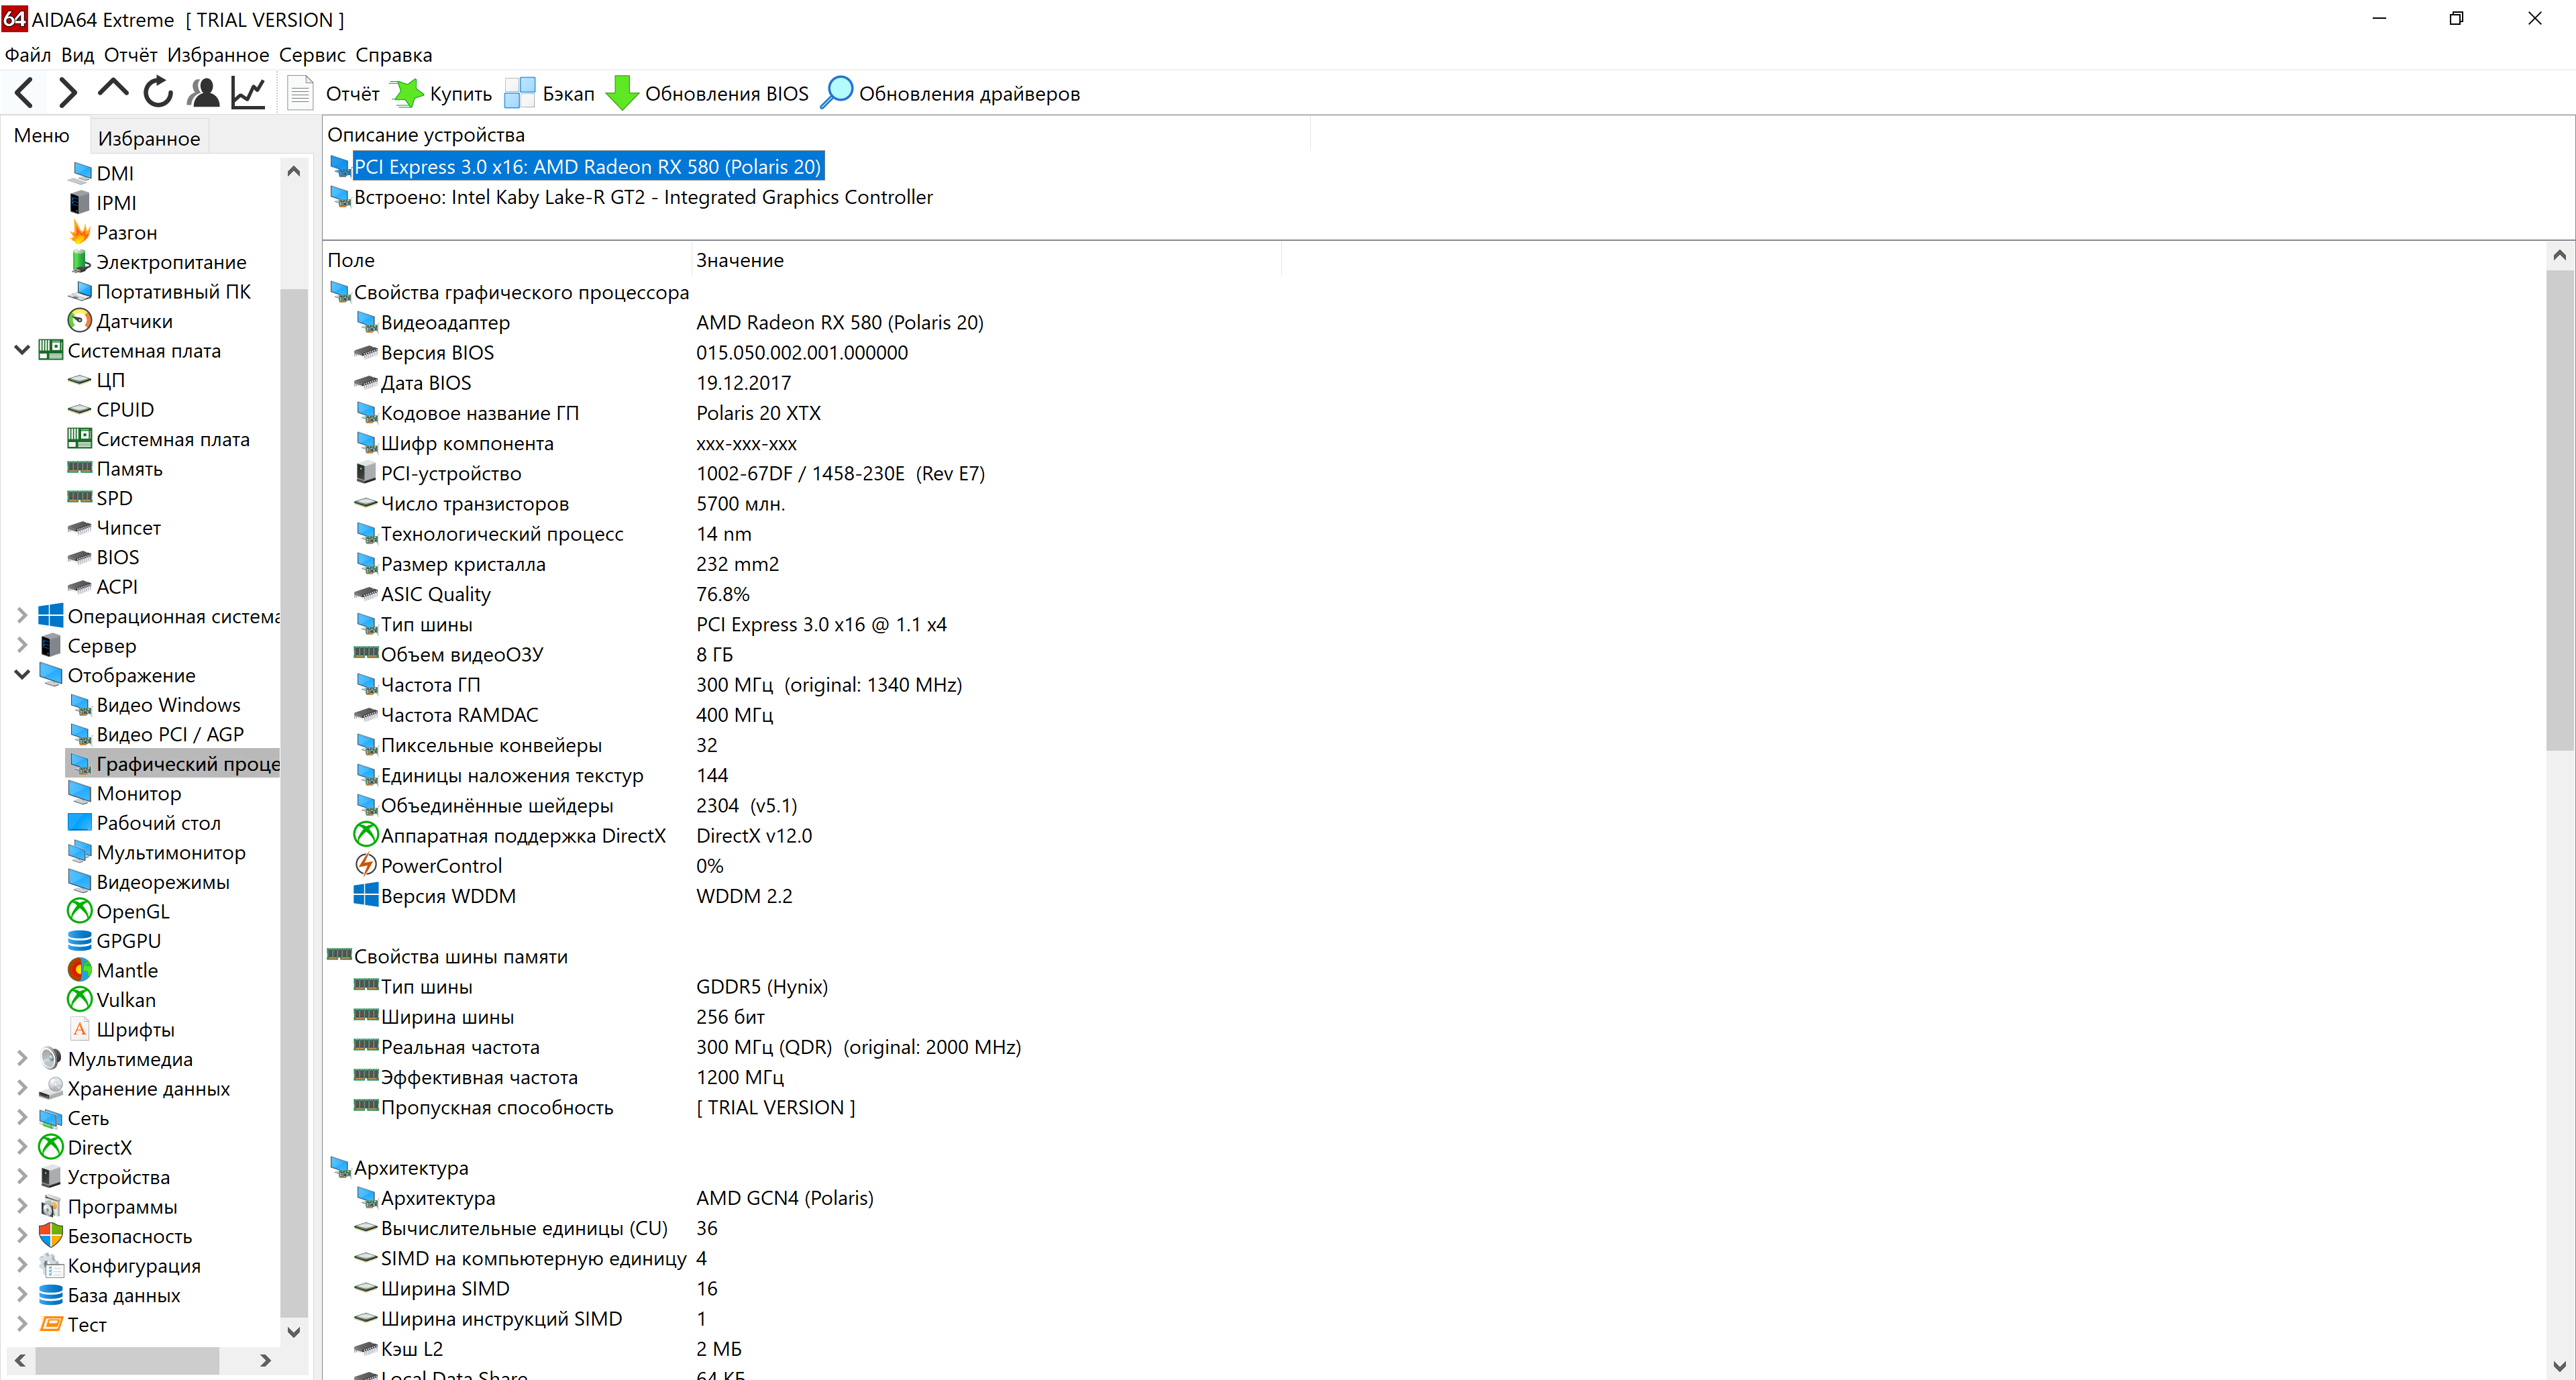Expand the DirectX tree node
2576x1380 pixels.
[22, 1147]
